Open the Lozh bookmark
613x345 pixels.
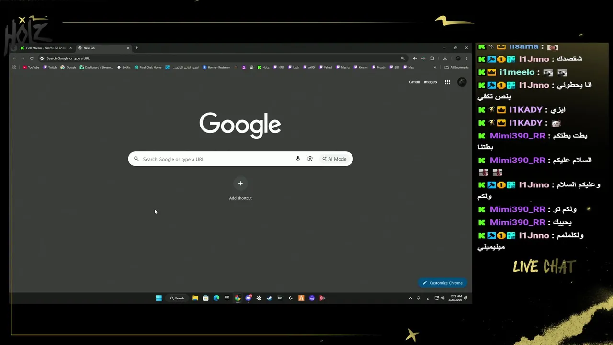tap(294, 67)
